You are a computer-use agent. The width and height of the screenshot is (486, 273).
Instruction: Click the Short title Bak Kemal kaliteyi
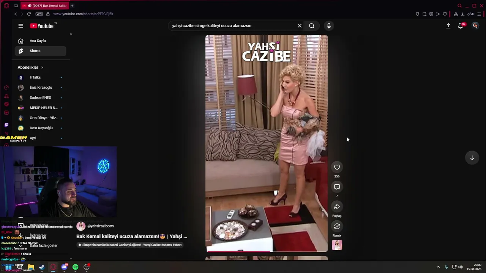point(132,236)
